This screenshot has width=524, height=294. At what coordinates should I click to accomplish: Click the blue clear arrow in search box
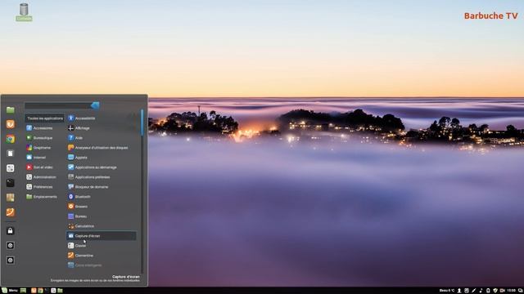95,105
